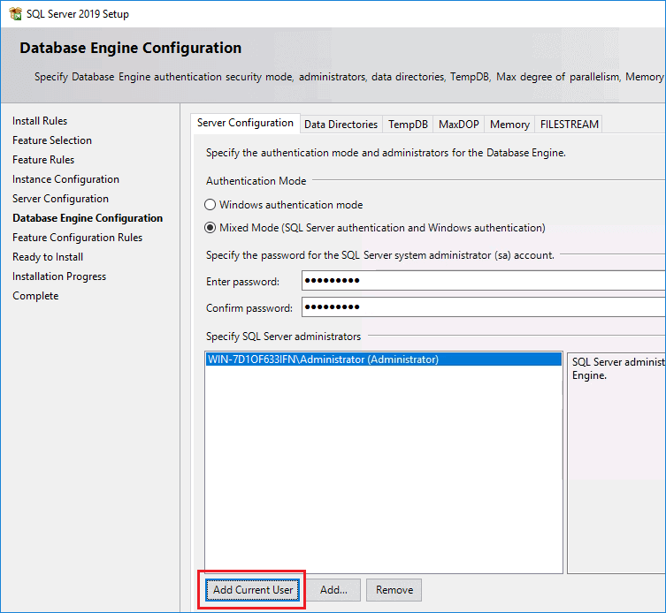Switch to the Server Configuration tab
Image resolution: width=666 pixels, height=613 pixels.
coord(245,123)
